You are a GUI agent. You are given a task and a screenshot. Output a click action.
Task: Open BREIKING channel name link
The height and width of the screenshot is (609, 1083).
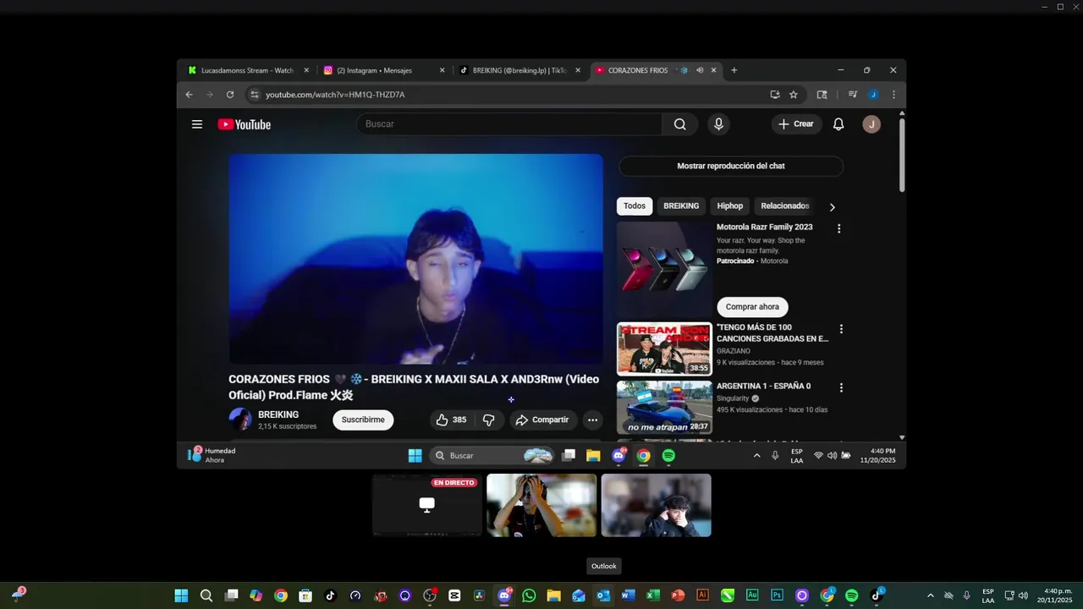[278, 414]
